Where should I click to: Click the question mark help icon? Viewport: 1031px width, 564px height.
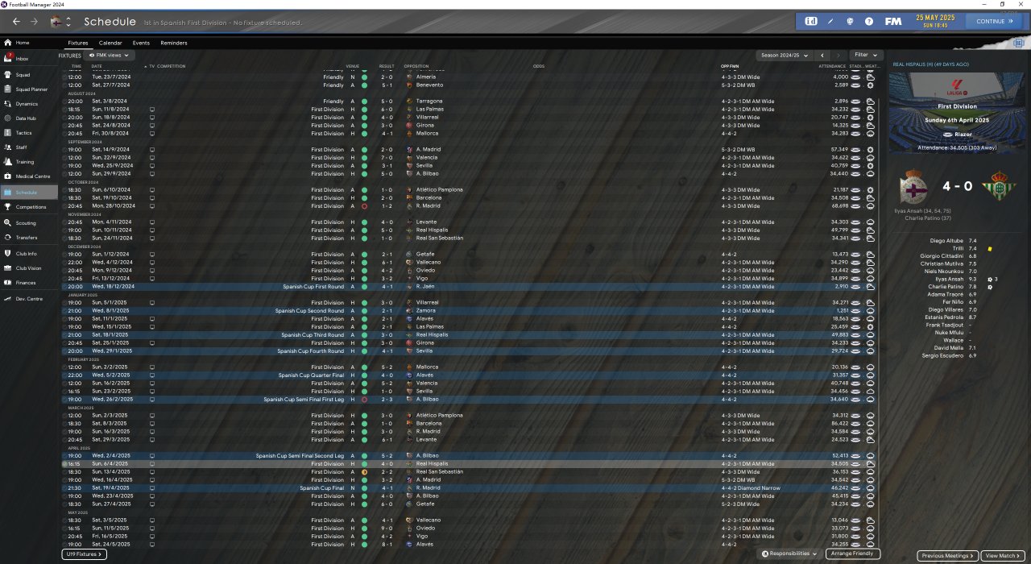(x=869, y=21)
